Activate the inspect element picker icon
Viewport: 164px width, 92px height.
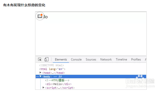[x=40, y=59]
